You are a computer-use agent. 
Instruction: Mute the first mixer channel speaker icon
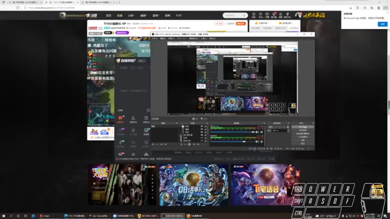[x=257, y=132]
